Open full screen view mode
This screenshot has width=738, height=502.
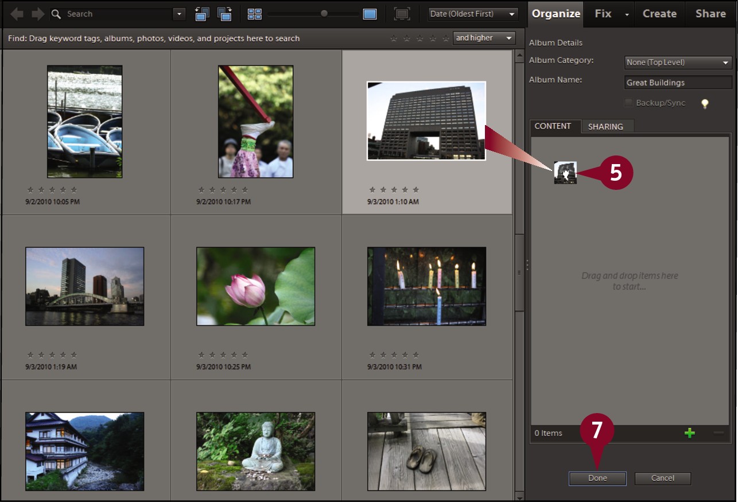pyautogui.click(x=402, y=14)
